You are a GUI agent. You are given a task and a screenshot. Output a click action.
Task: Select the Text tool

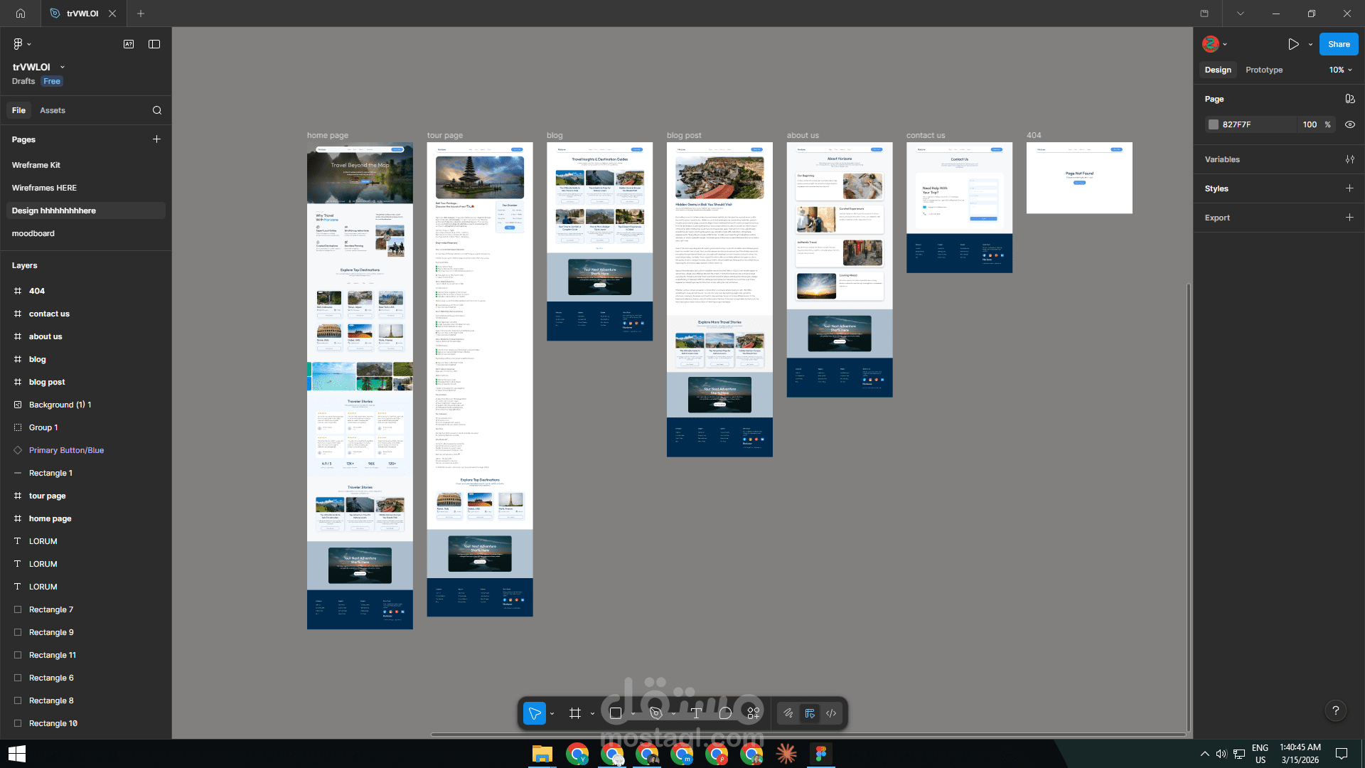point(696,713)
